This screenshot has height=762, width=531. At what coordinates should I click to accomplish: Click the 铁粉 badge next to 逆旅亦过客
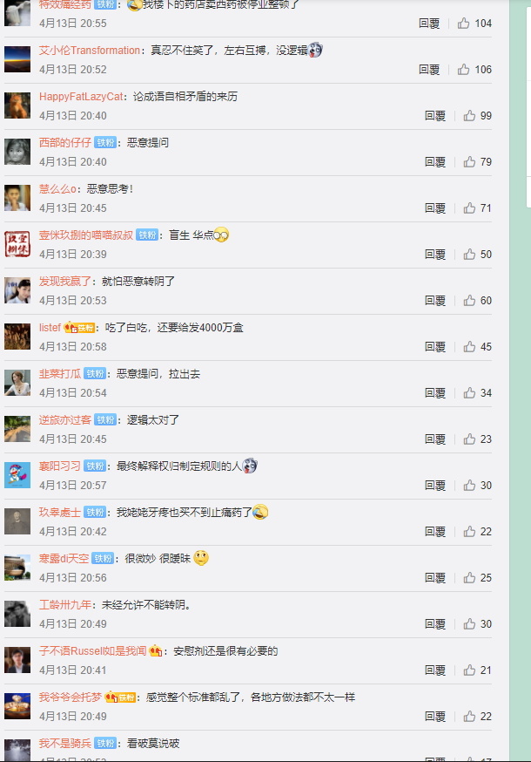click(x=105, y=420)
